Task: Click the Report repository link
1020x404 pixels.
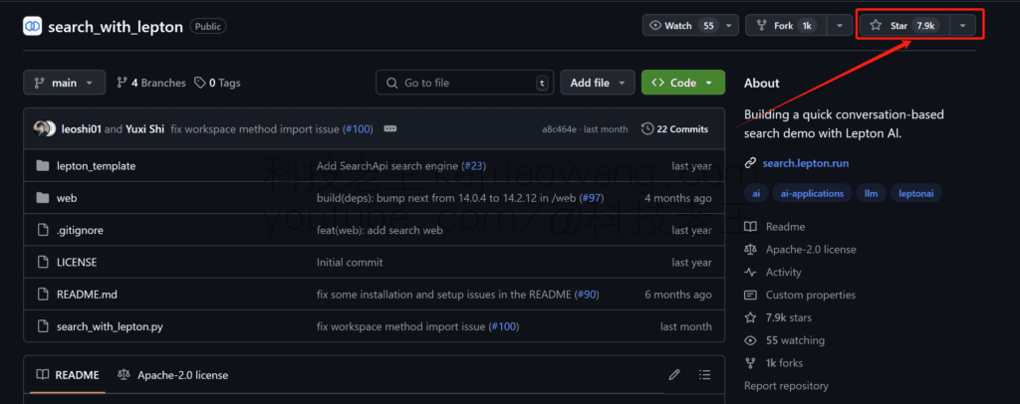Action: 786,386
